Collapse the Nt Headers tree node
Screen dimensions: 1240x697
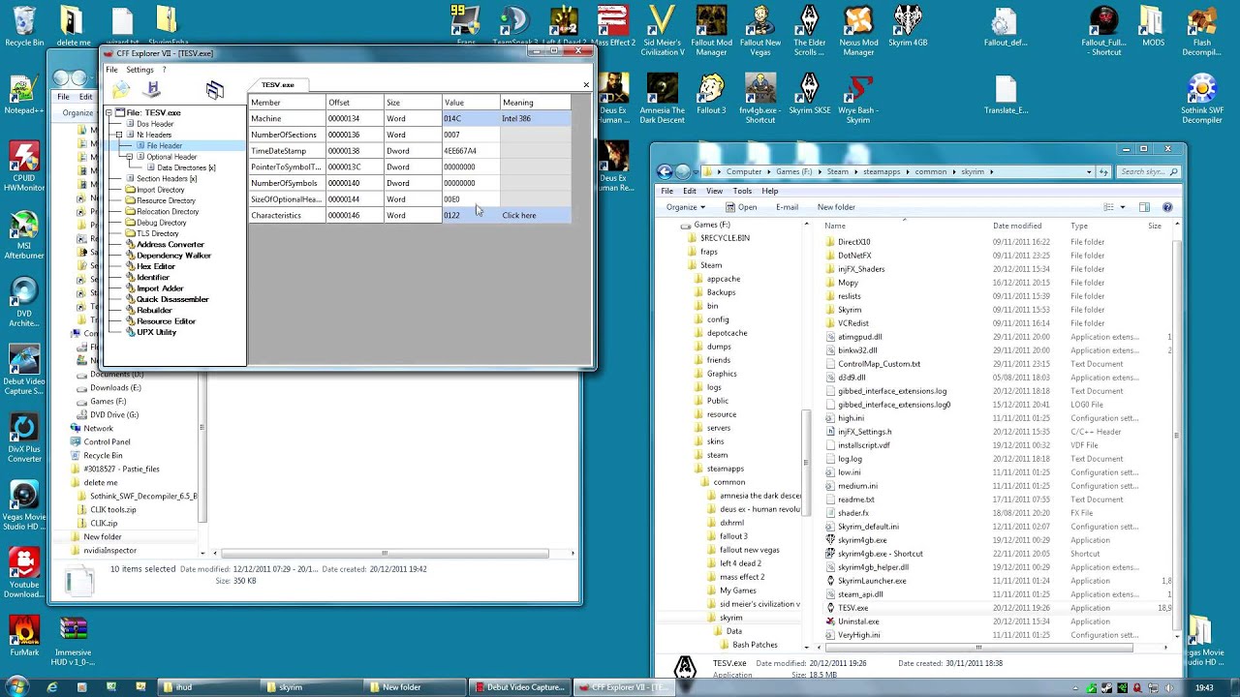(x=119, y=135)
